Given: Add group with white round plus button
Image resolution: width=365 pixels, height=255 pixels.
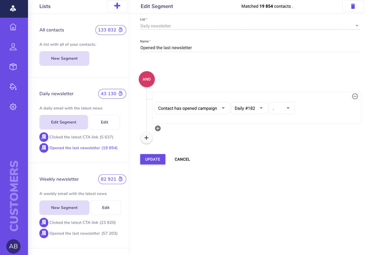Looking at the screenshot, I should [x=146, y=138].
